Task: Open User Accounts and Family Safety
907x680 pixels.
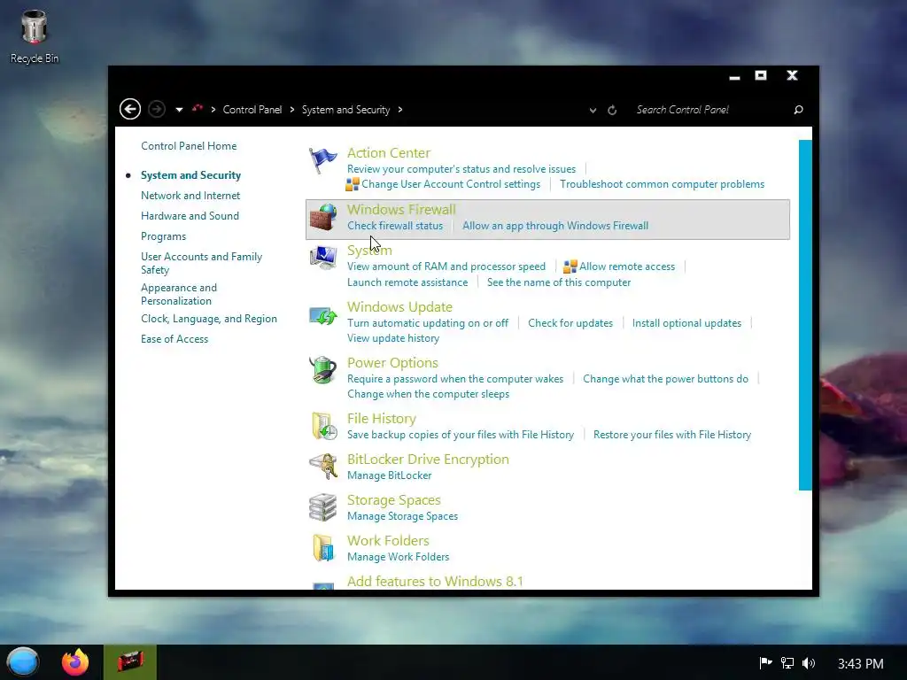Action: pos(201,263)
